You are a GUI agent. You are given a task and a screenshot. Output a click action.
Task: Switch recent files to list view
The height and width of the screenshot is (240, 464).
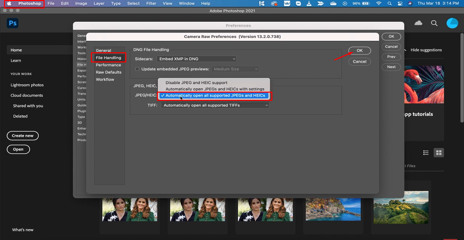pos(426,153)
